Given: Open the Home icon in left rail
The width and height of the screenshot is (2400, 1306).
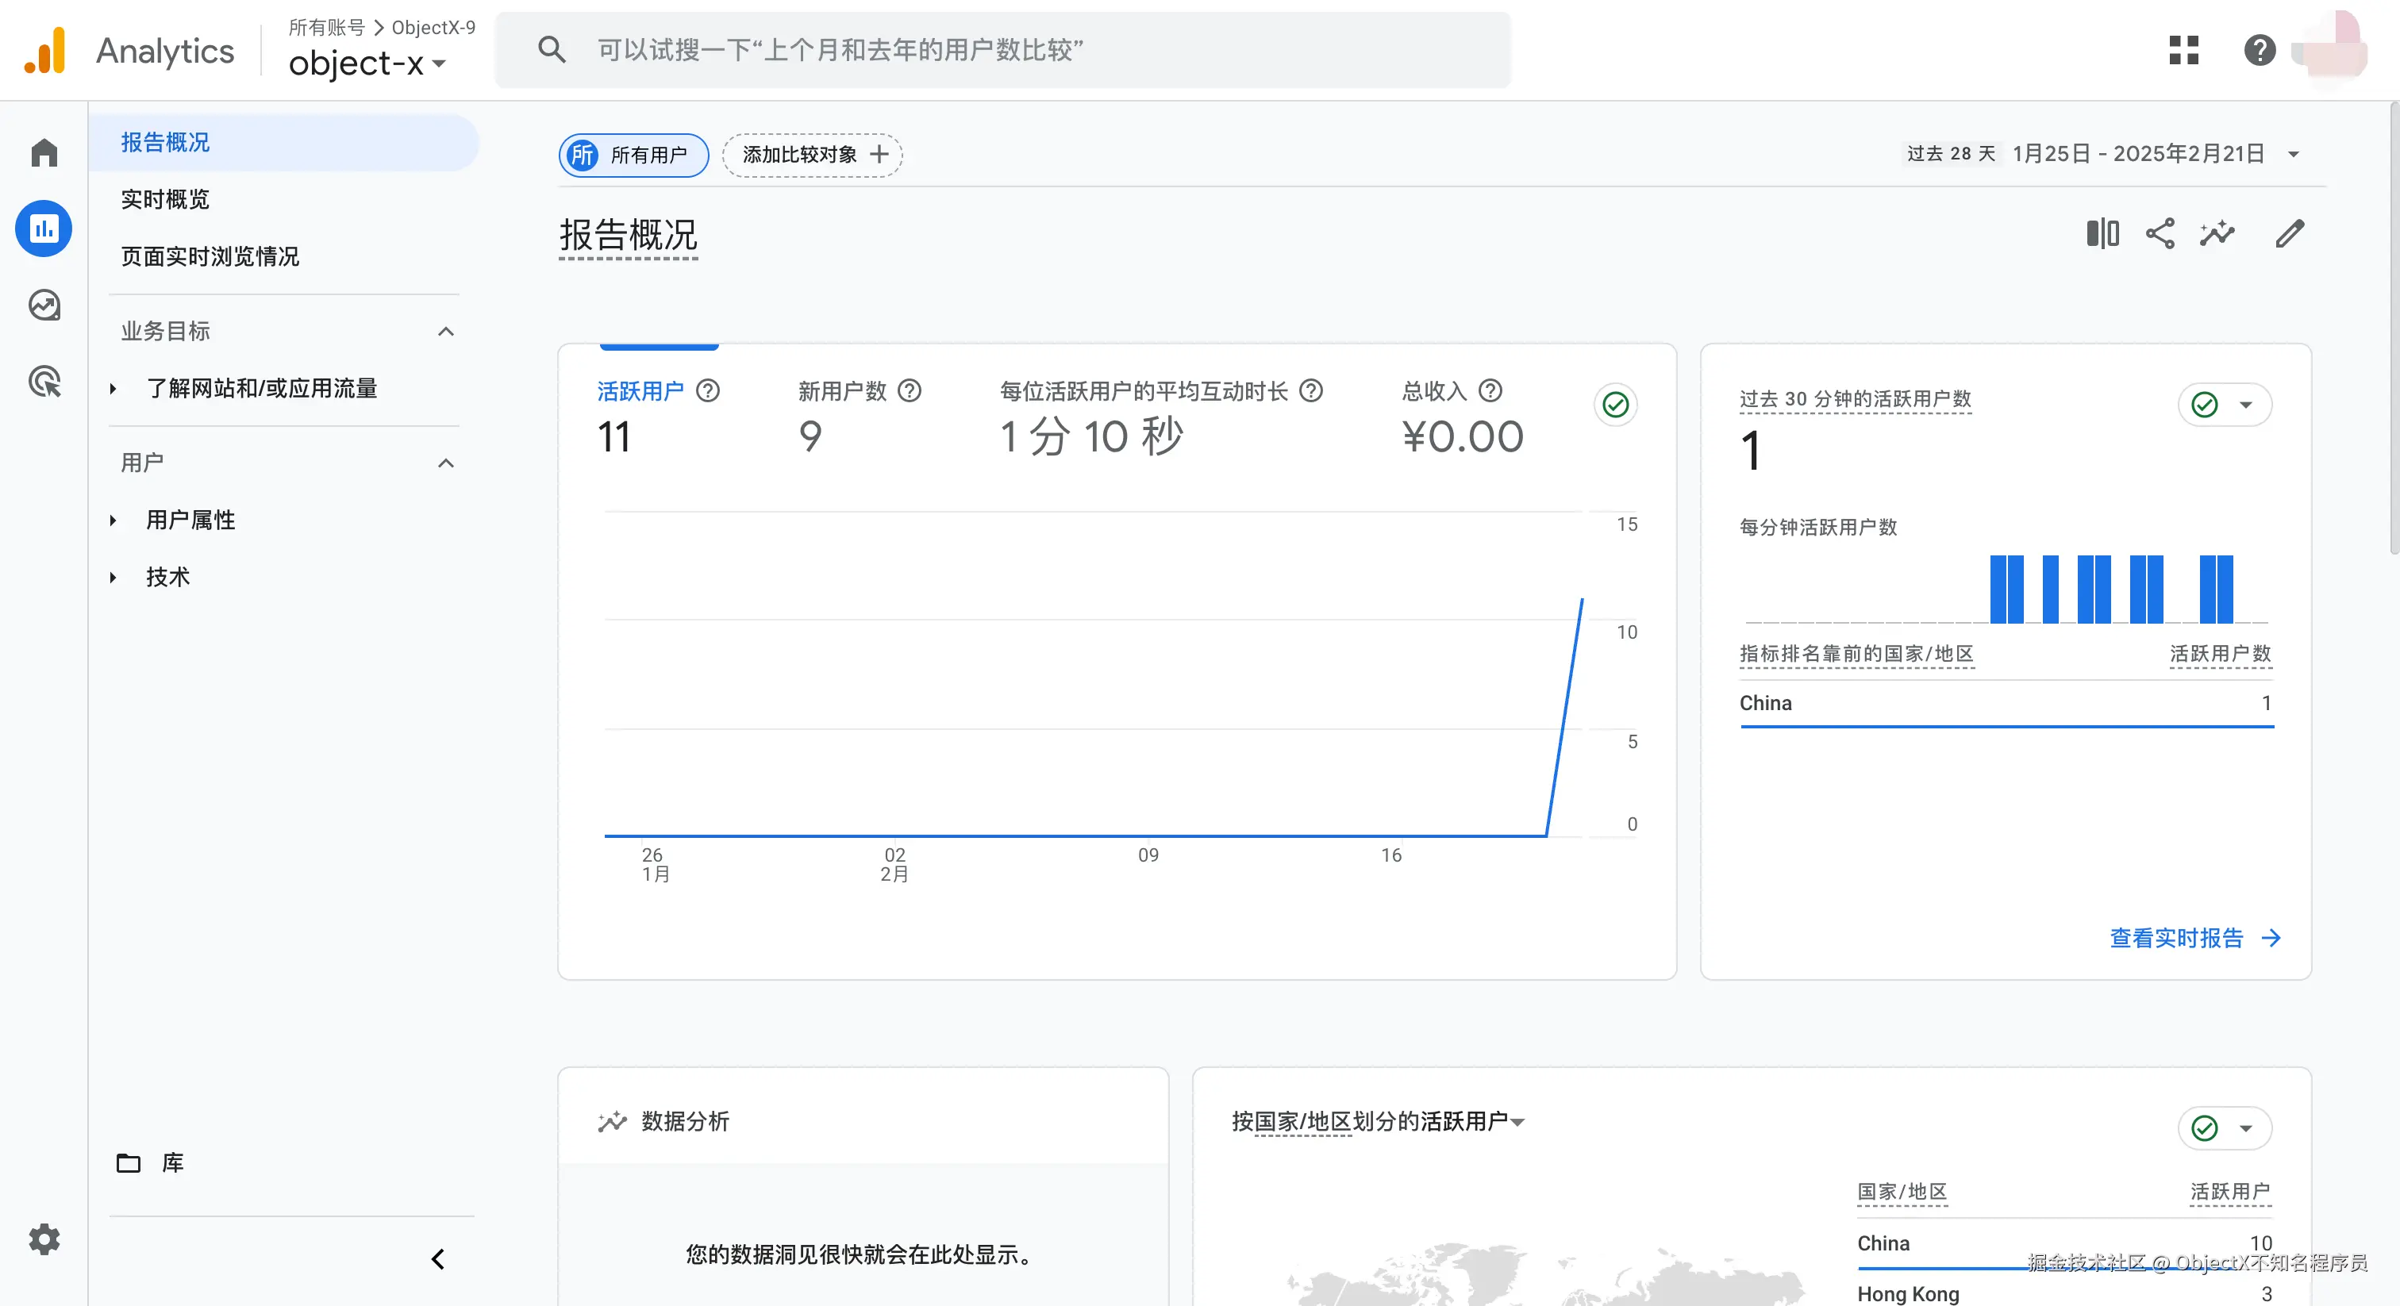Looking at the screenshot, I should tap(44, 153).
